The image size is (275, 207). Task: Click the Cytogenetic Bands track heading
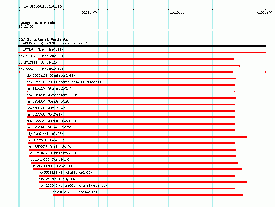(x=37, y=23)
